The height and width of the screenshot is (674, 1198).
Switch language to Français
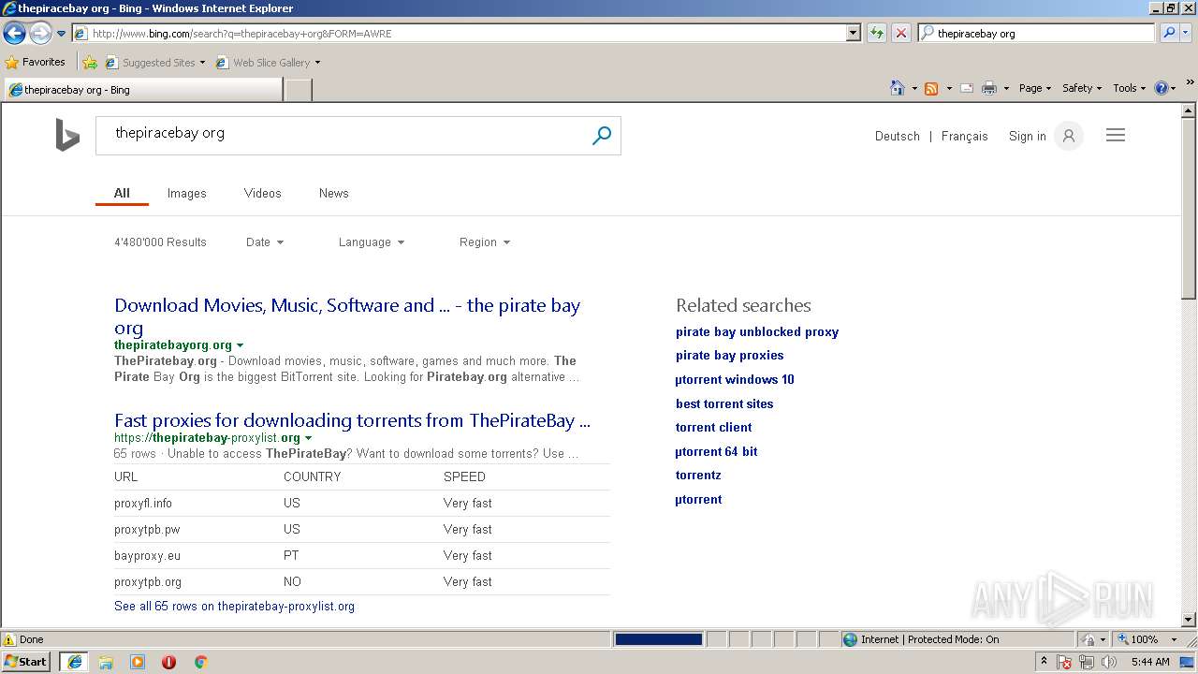[x=965, y=136]
